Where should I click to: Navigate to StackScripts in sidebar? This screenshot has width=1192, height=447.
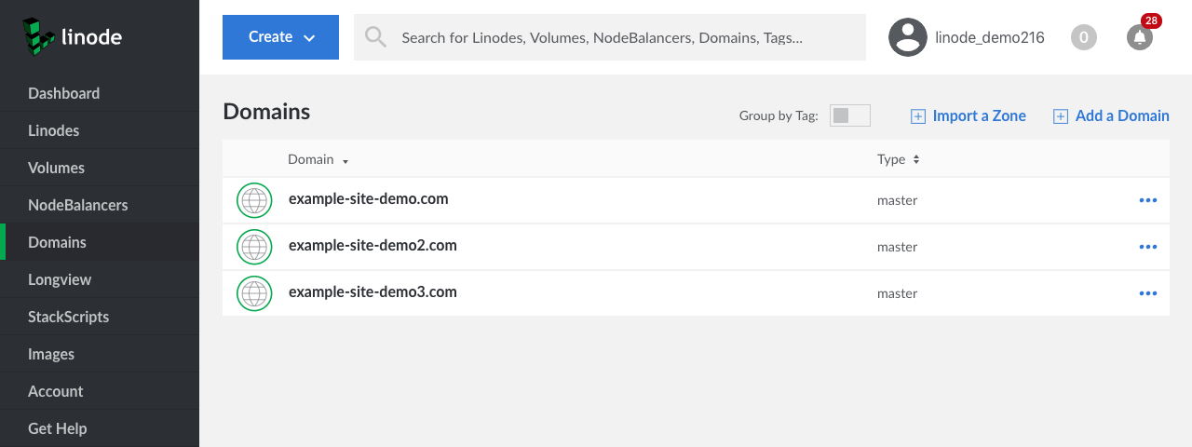click(x=68, y=317)
